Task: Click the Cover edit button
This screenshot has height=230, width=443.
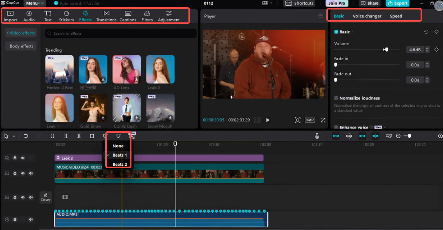Action: pyautogui.click(x=46, y=197)
